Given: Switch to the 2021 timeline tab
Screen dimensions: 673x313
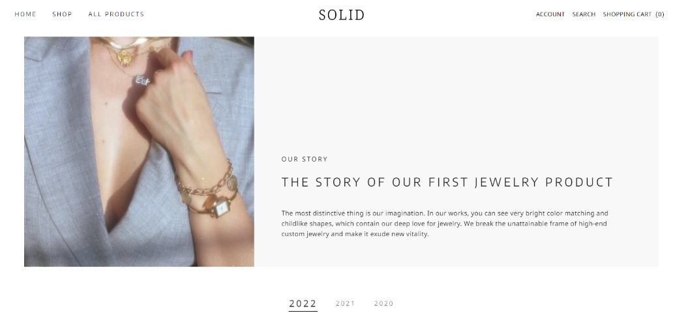Looking at the screenshot, I should [x=346, y=304].
